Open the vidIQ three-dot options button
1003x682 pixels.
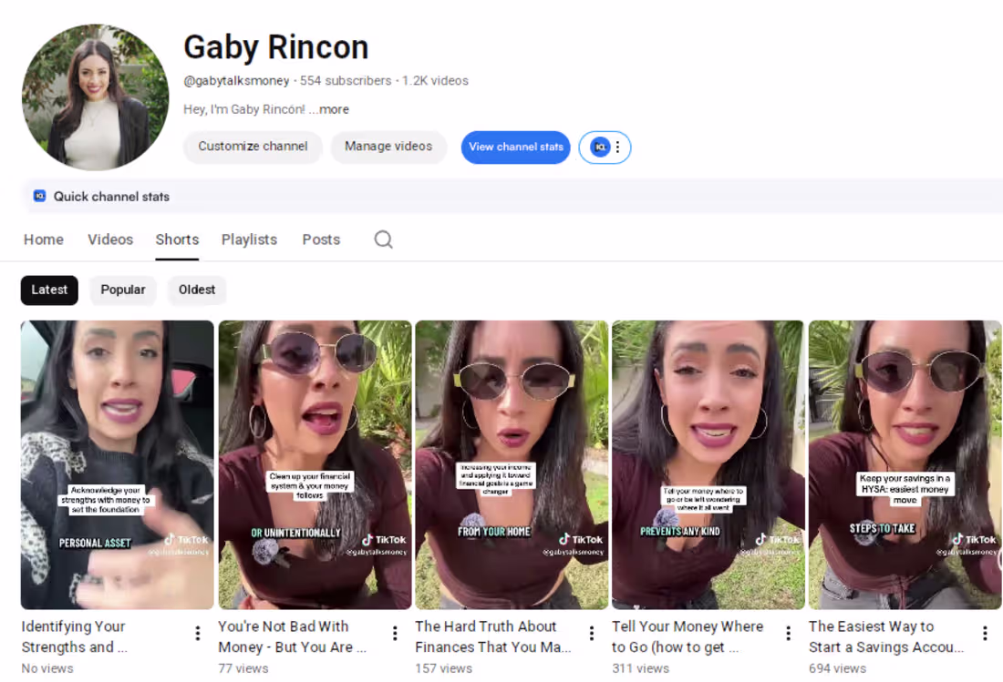[605, 147]
